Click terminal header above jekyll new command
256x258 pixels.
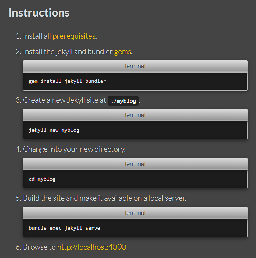[x=135, y=115]
